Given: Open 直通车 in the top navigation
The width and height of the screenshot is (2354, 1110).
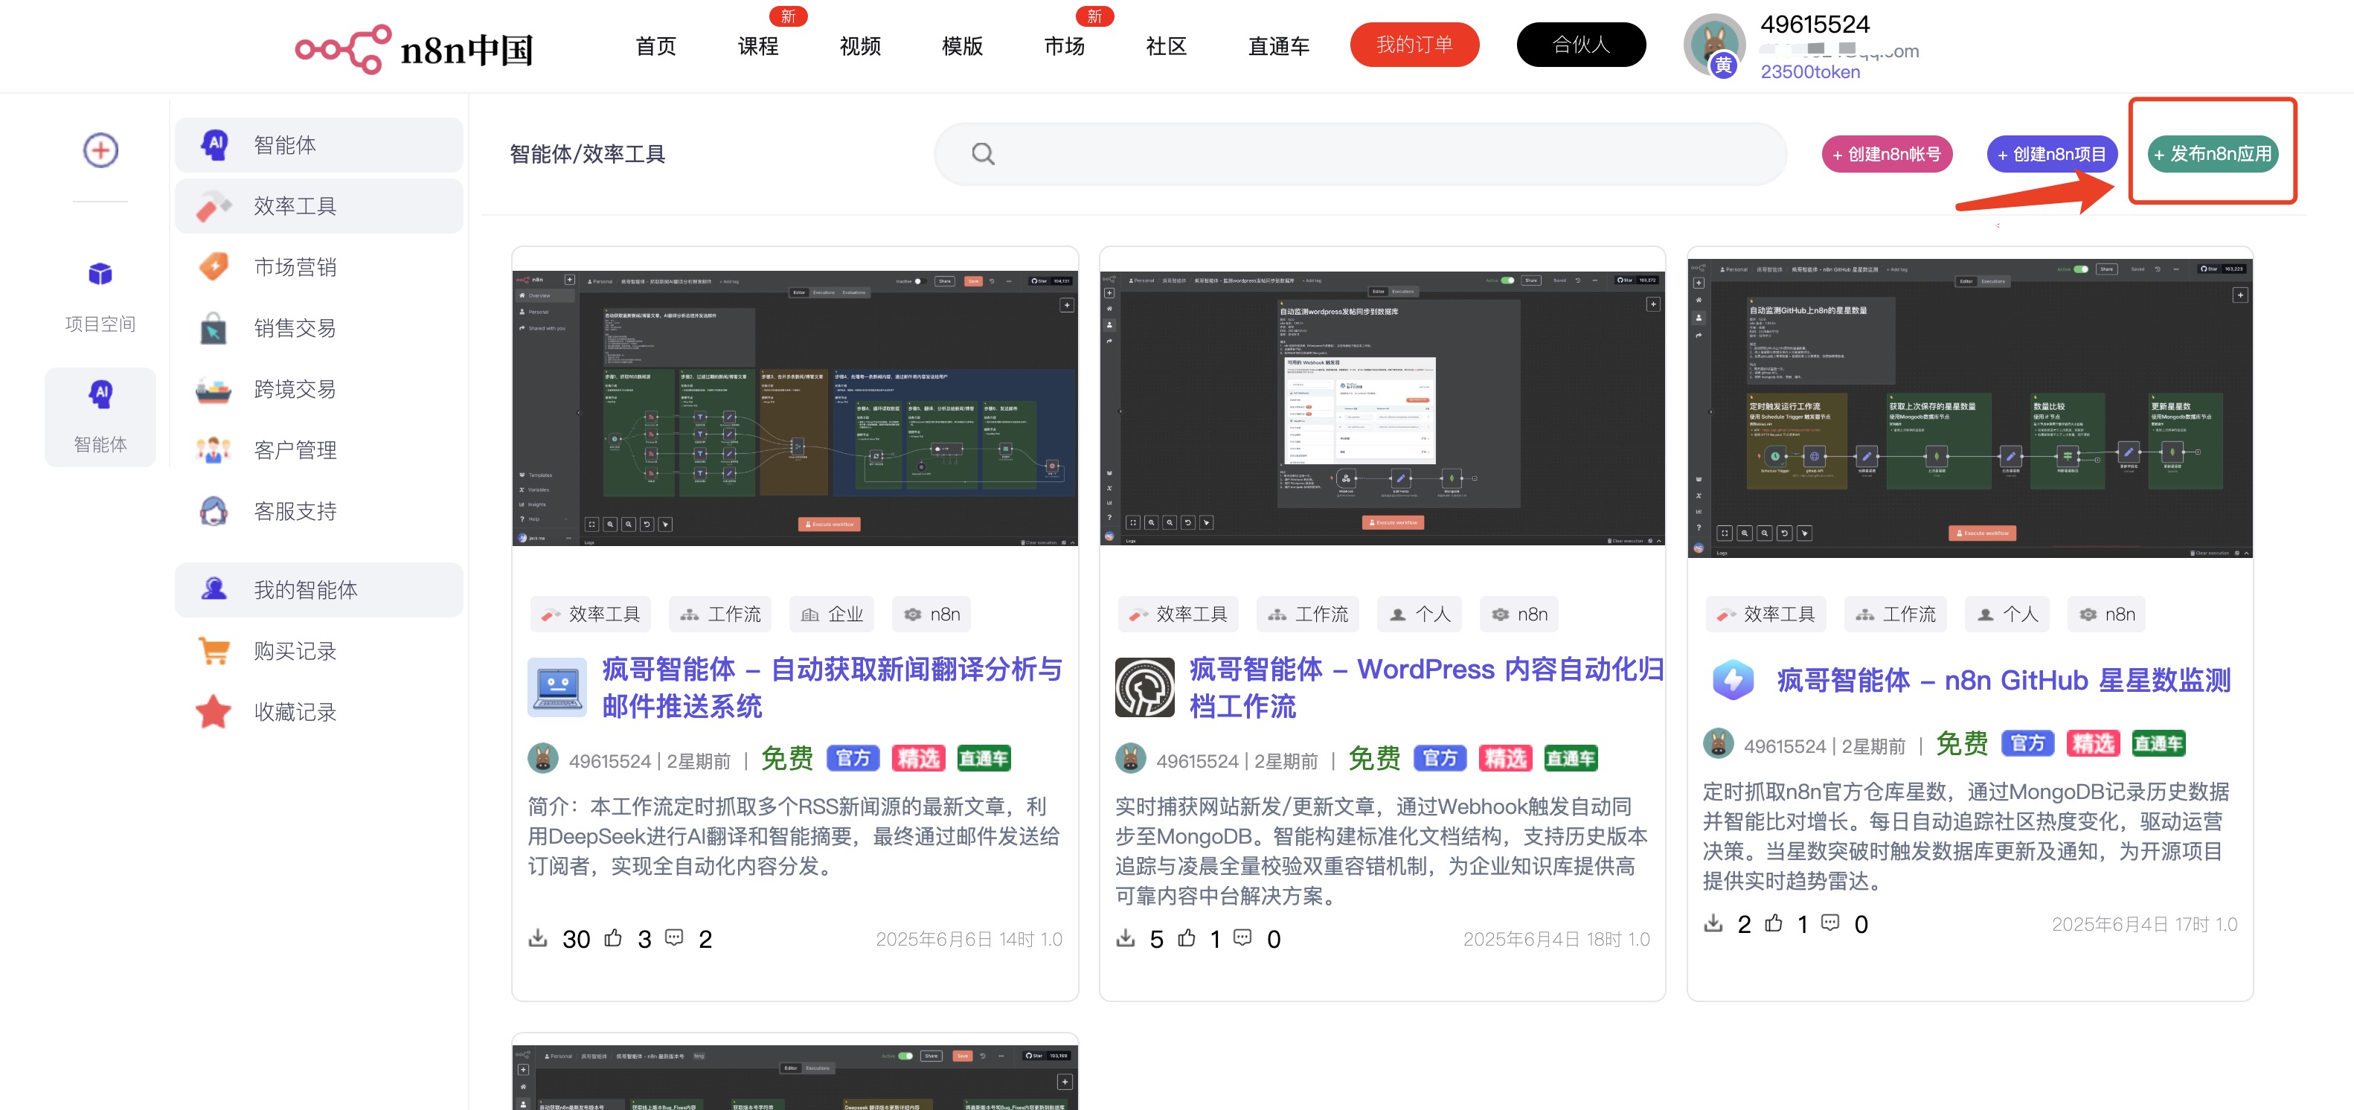Looking at the screenshot, I should coord(1278,45).
